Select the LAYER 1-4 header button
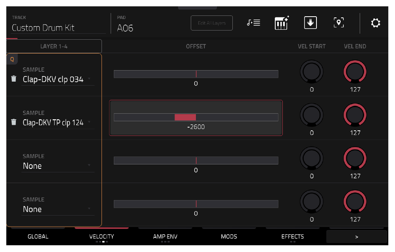The width and height of the screenshot is (395, 252). [x=54, y=46]
